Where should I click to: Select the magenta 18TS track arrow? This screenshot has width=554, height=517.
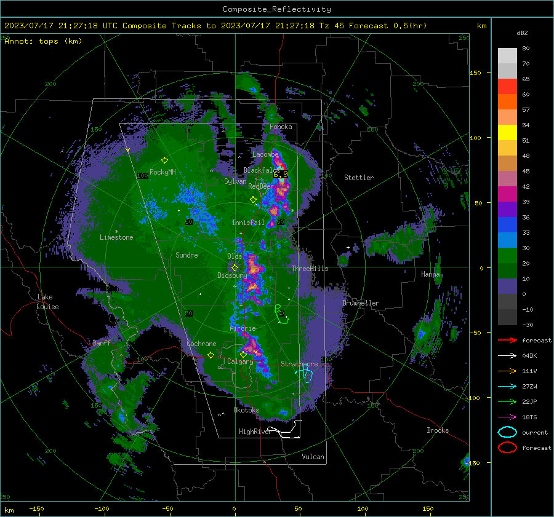(507, 417)
